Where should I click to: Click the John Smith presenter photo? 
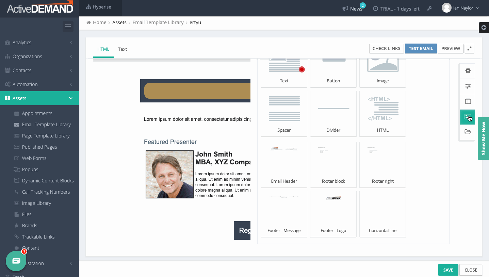click(x=169, y=174)
